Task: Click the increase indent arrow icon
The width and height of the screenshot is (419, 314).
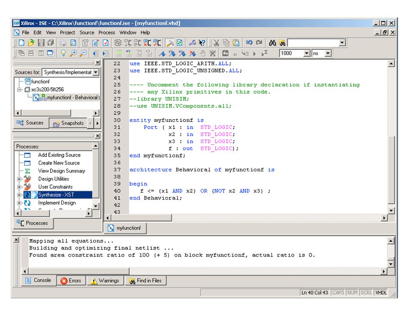Action: click(x=106, y=53)
